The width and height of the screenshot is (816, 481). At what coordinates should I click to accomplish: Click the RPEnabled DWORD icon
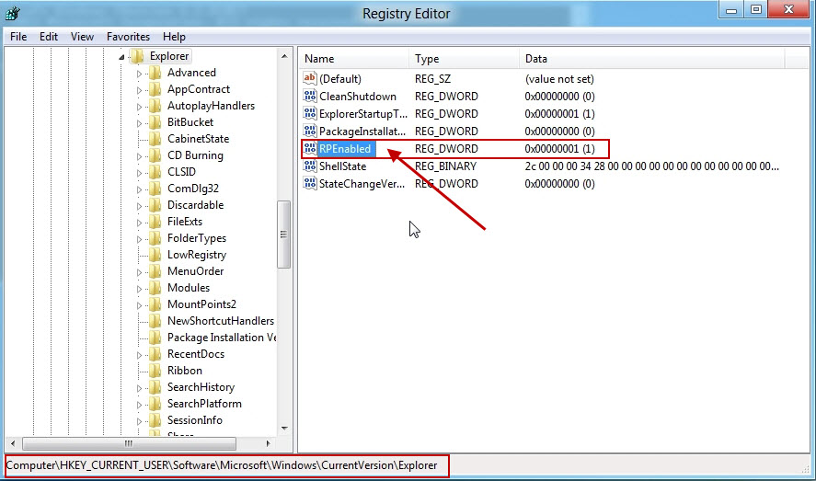310,149
